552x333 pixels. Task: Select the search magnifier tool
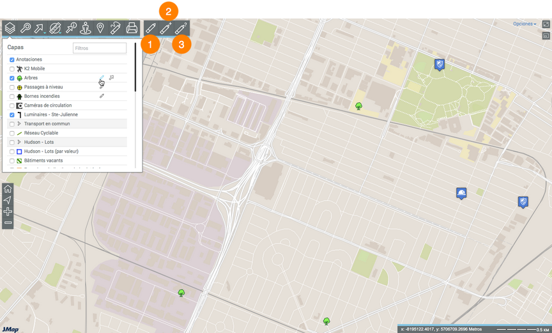pos(26,28)
